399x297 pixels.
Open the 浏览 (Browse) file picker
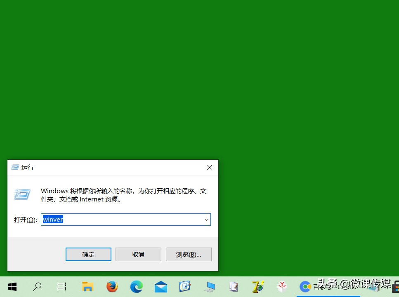point(189,254)
